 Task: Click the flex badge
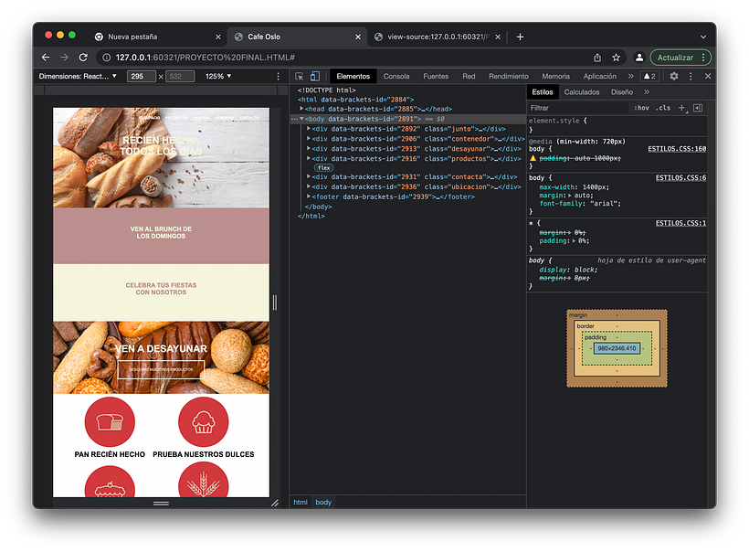click(324, 168)
